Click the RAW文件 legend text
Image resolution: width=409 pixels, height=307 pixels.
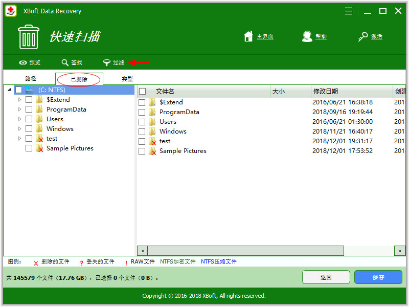143,261
